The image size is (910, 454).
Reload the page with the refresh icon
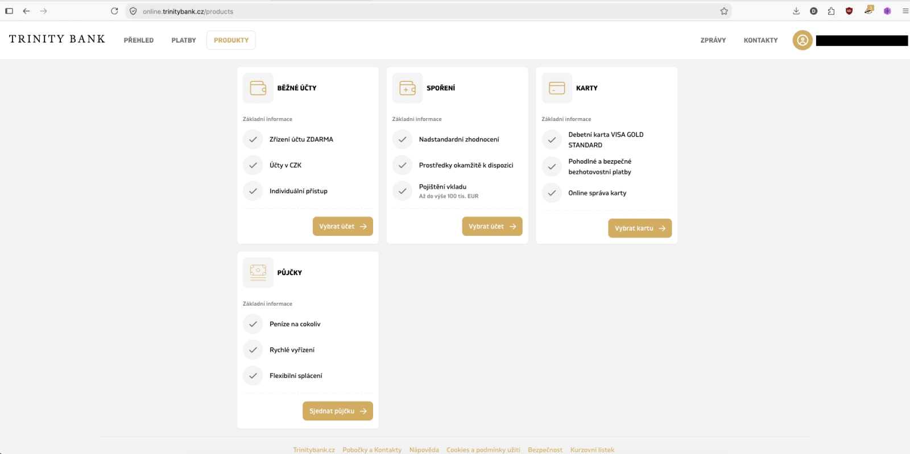point(114,11)
